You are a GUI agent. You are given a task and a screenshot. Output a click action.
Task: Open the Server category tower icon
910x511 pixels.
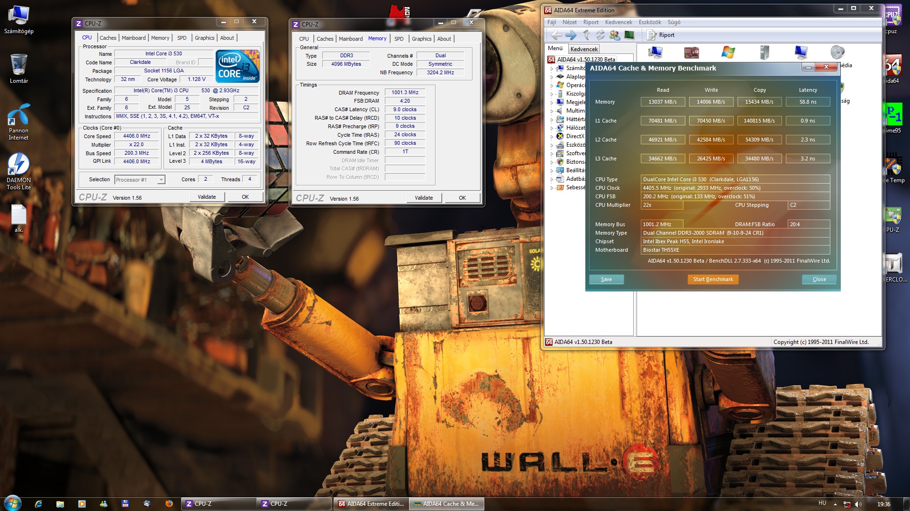(764, 53)
